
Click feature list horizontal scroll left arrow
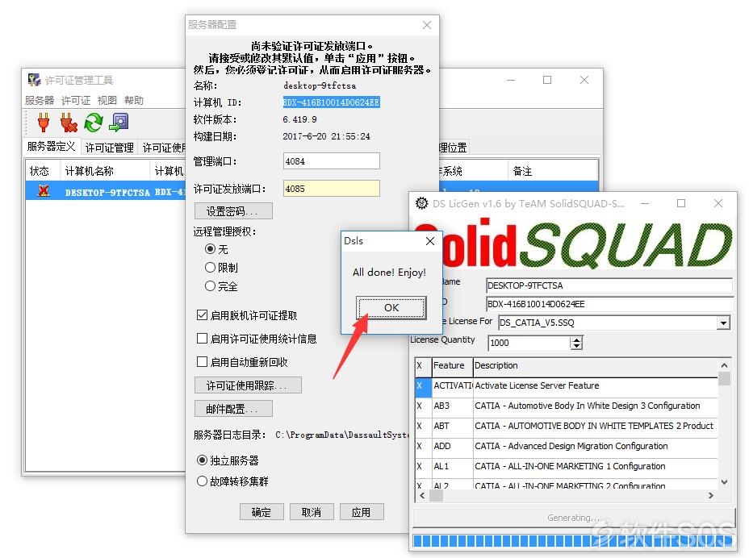(422, 496)
